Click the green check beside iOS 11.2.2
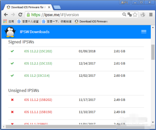 [12, 51]
